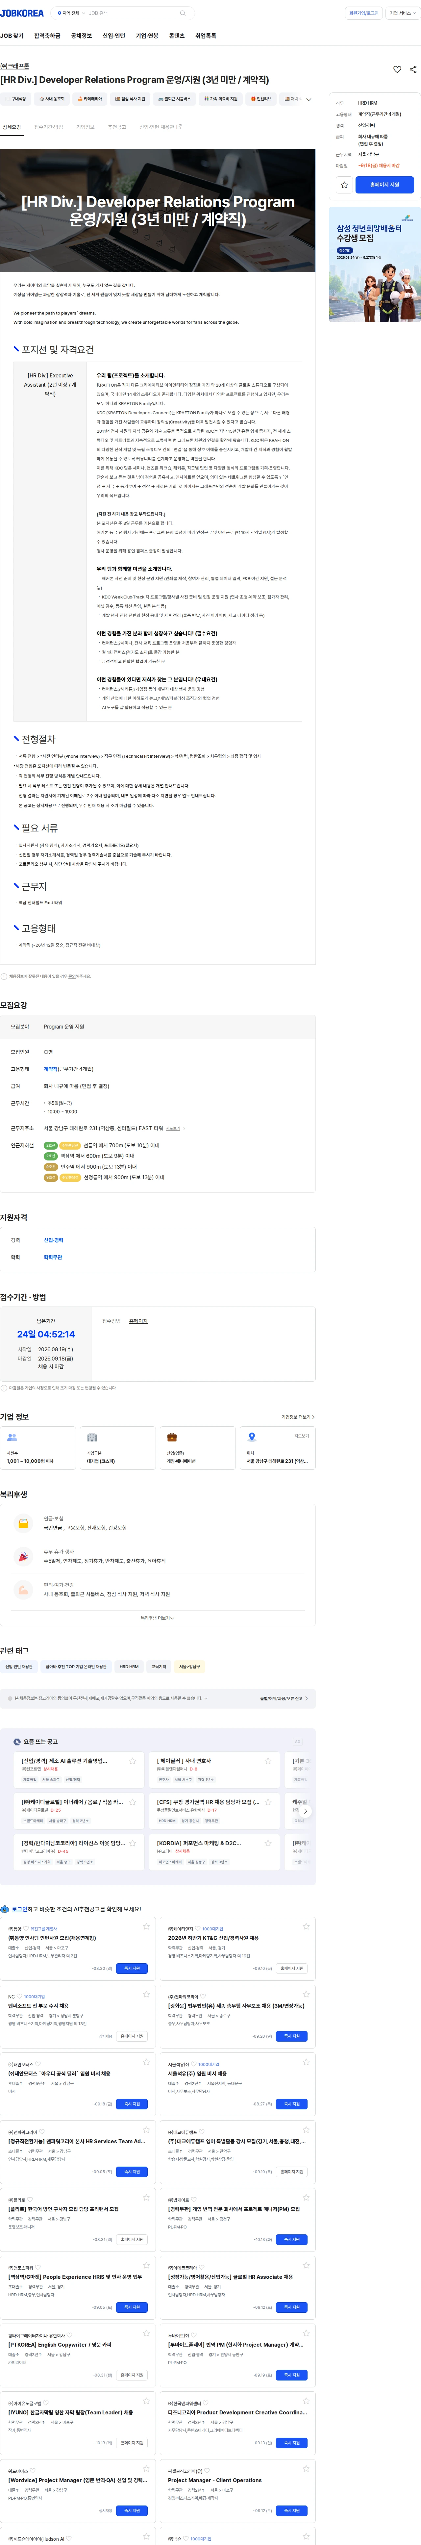Screen dimensions: 421x2545
Task: Switch to 접수기간·방법 tab
Action: 48,126
